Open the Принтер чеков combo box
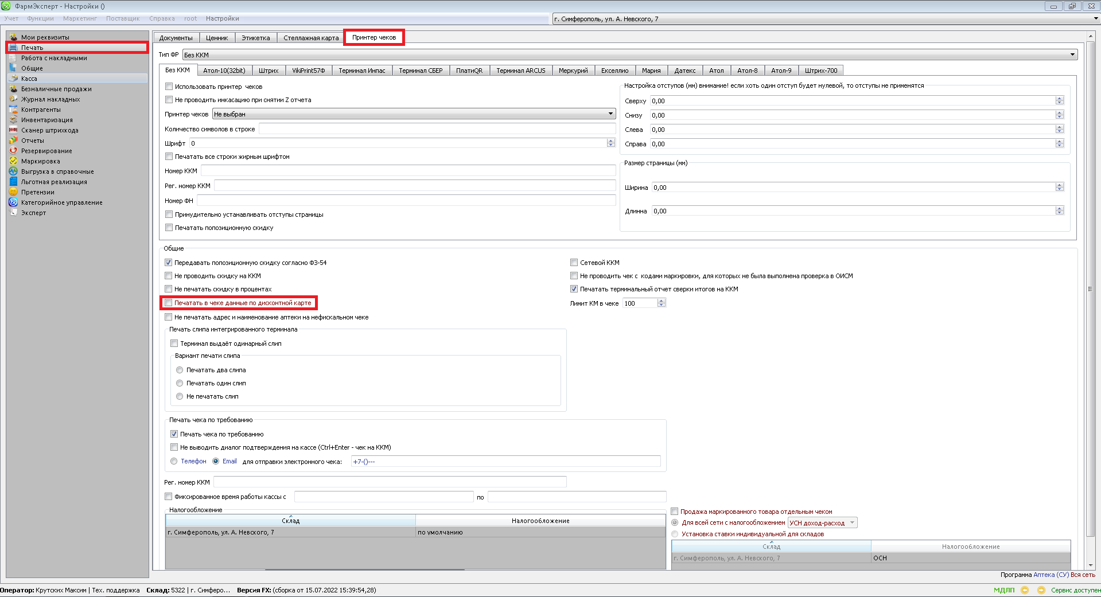Viewport: 1101px width, 597px height. click(x=610, y=114)
